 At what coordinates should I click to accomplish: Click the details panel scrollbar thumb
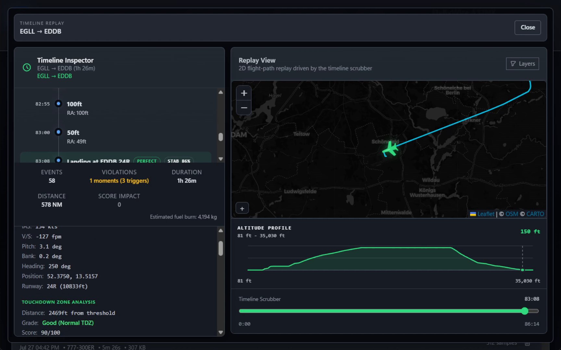(221, 248)
